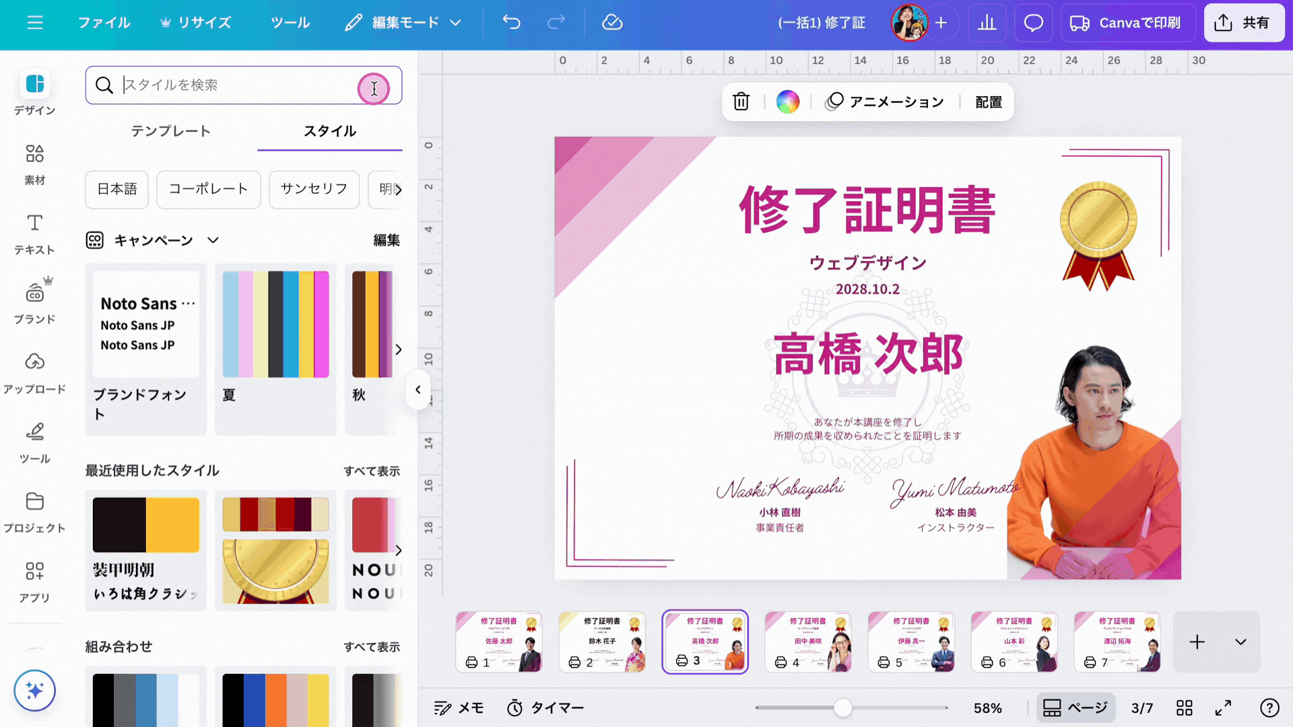Open the Canva AI sparkle assistant button
Viewport: 1293px width, 727px height.
[34, 690]
